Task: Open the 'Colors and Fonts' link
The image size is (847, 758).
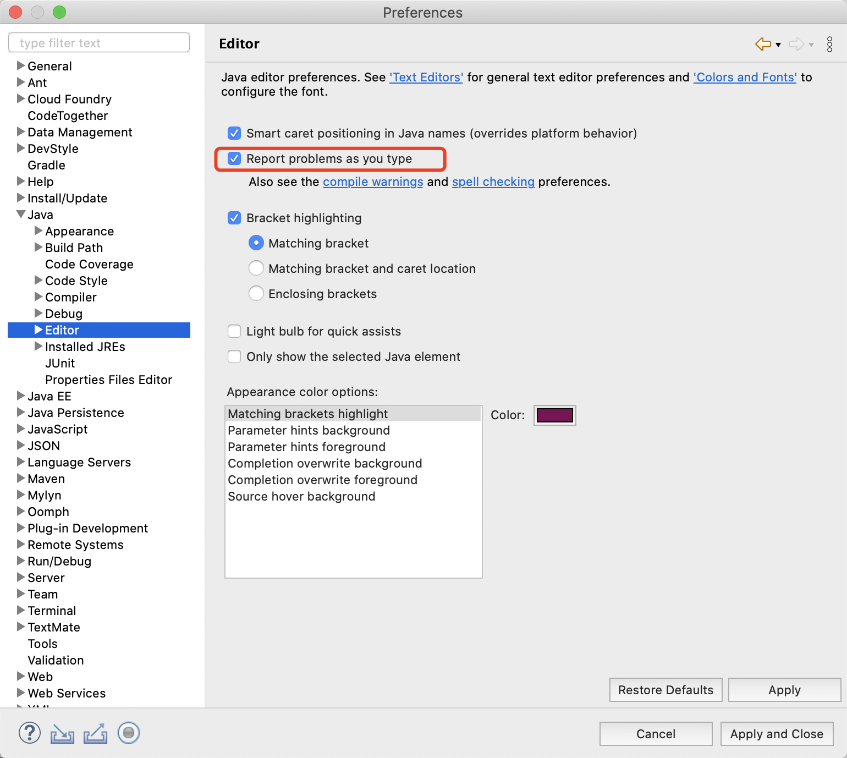Action: [x=745, y=77]
